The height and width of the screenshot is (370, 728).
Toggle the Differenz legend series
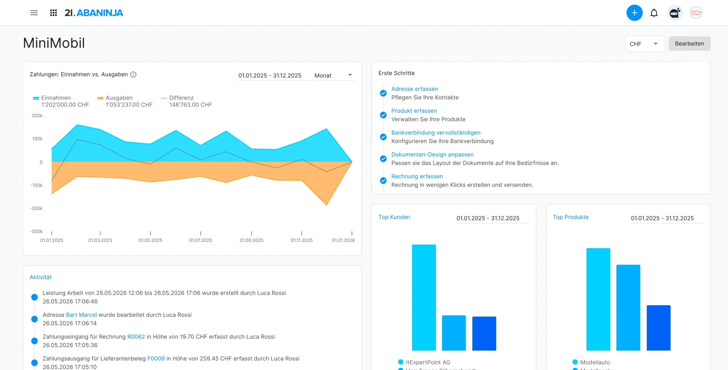[177, 98]
